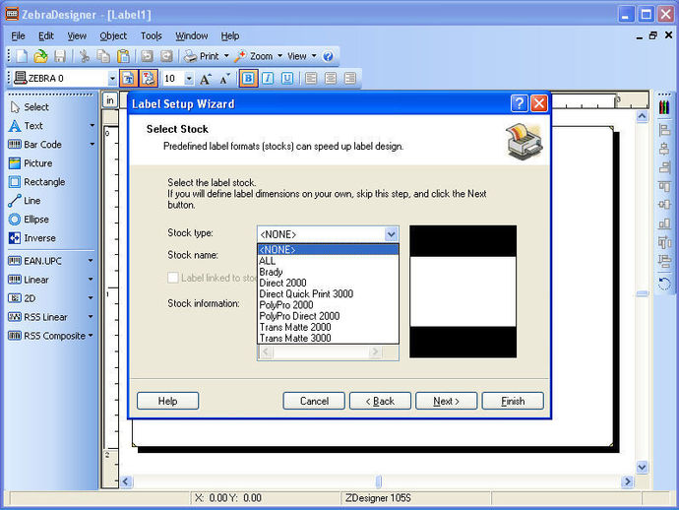
Task: Toggle Bold formatting
Action: pos(248,79)
